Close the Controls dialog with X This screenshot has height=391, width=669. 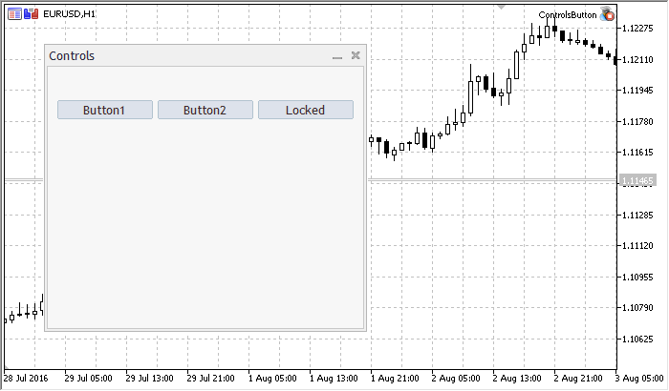(x=356, y=55)
